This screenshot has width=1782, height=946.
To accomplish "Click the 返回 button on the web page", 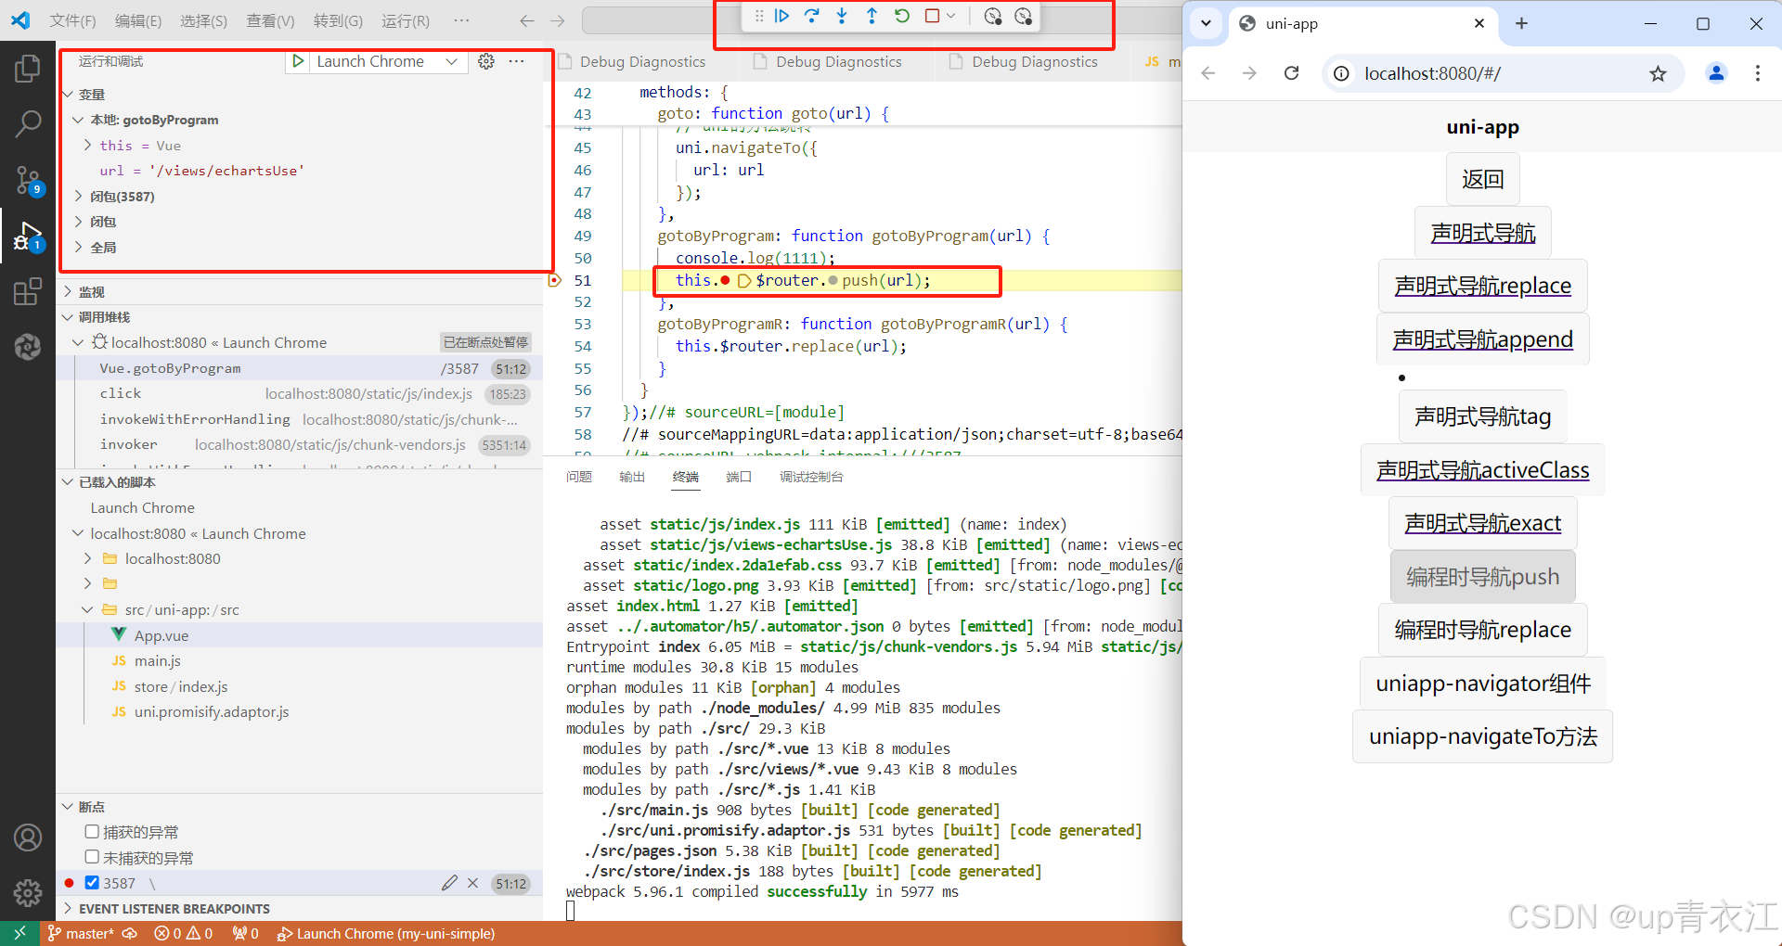I will [x=1482, y=179].
